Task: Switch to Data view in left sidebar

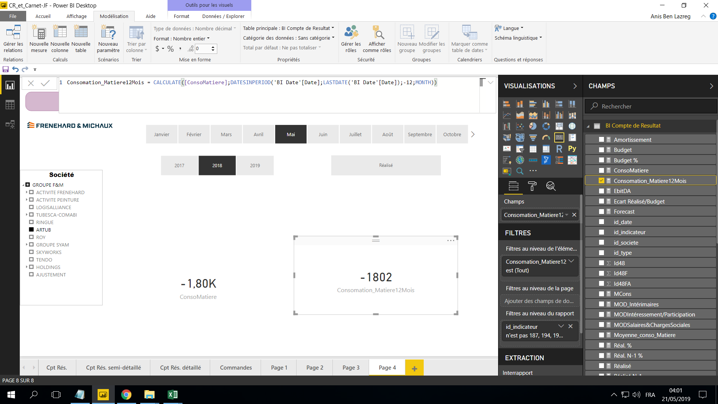Action: point(10,105)
